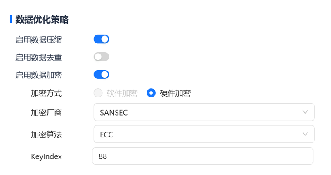
Task: Click the 硬件加密 option text
Action: (175, 93)
